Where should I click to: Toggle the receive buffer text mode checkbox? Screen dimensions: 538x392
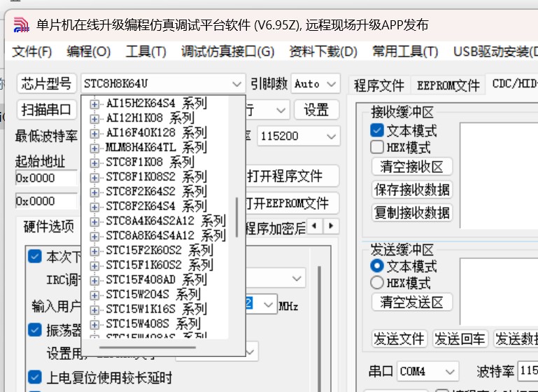pyautogui.click(x=377, y=130)
